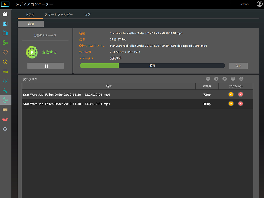This screenshot has width=264, height=198.
Task: Open the teal link/plug sidebar icon
Action: tap(5, 81)
